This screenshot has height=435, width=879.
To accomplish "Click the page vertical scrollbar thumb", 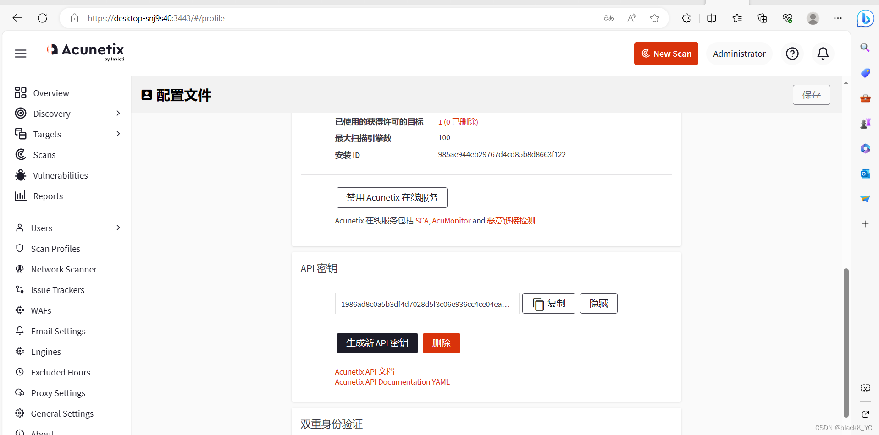I will [x=846, y=343].
